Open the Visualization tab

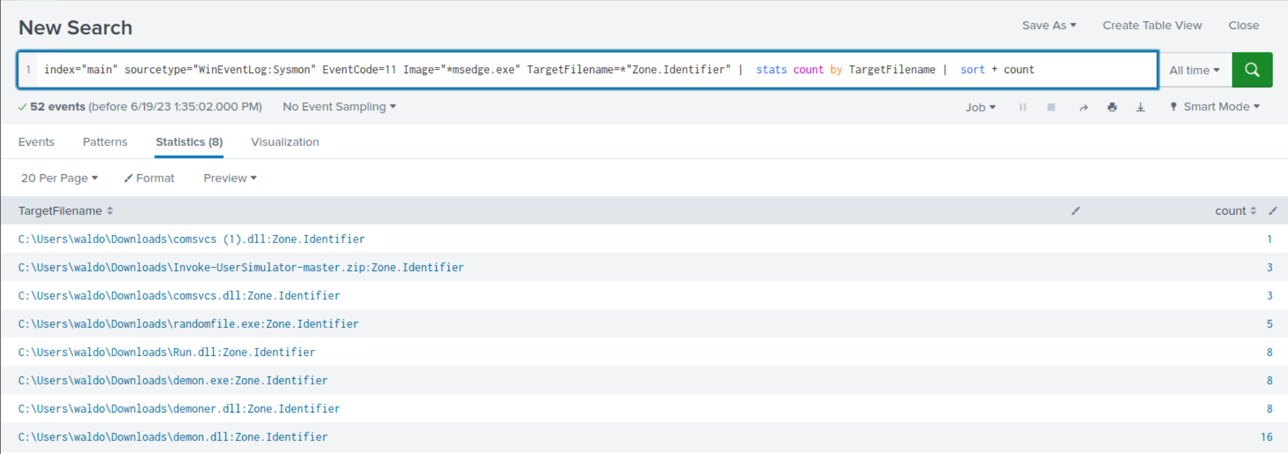pos(284,142)
